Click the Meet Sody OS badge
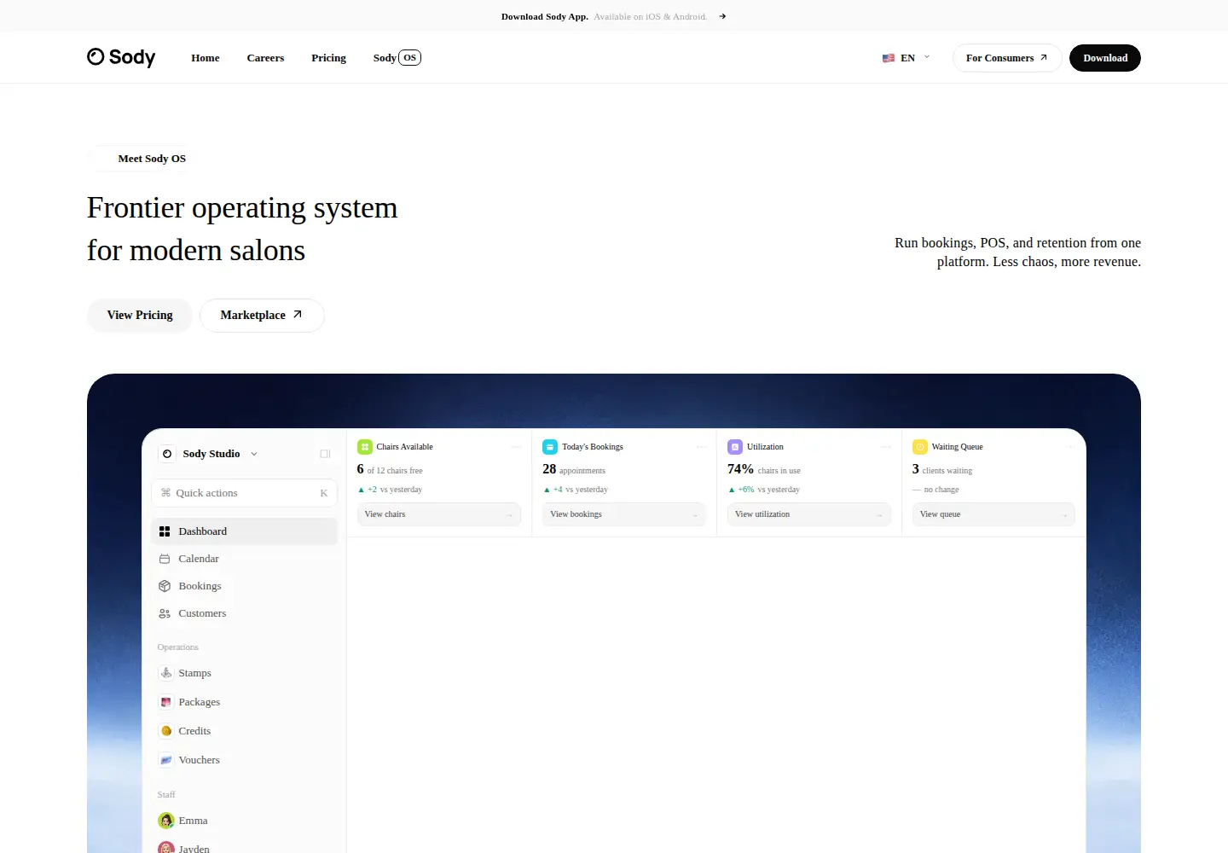This screenshot has width=1228, height=853. (140, 159)
